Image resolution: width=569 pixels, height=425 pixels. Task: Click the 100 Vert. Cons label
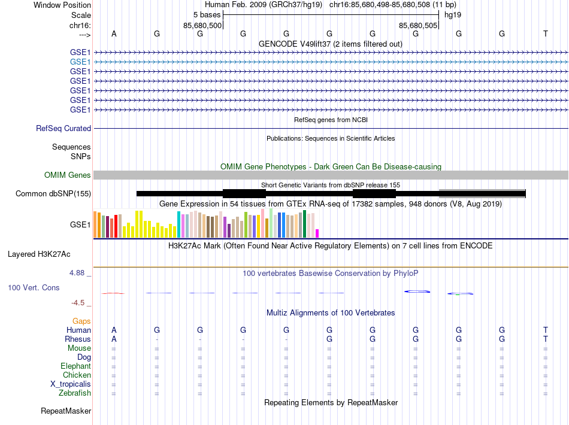click(34, 287)
